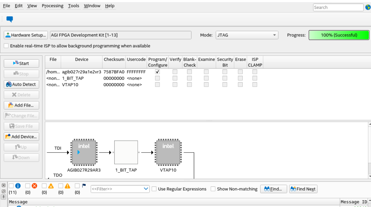Click the Hardware Setup button
Image resolution: width=371 pixels, height=207 pixels.
(x=26, y=35)
